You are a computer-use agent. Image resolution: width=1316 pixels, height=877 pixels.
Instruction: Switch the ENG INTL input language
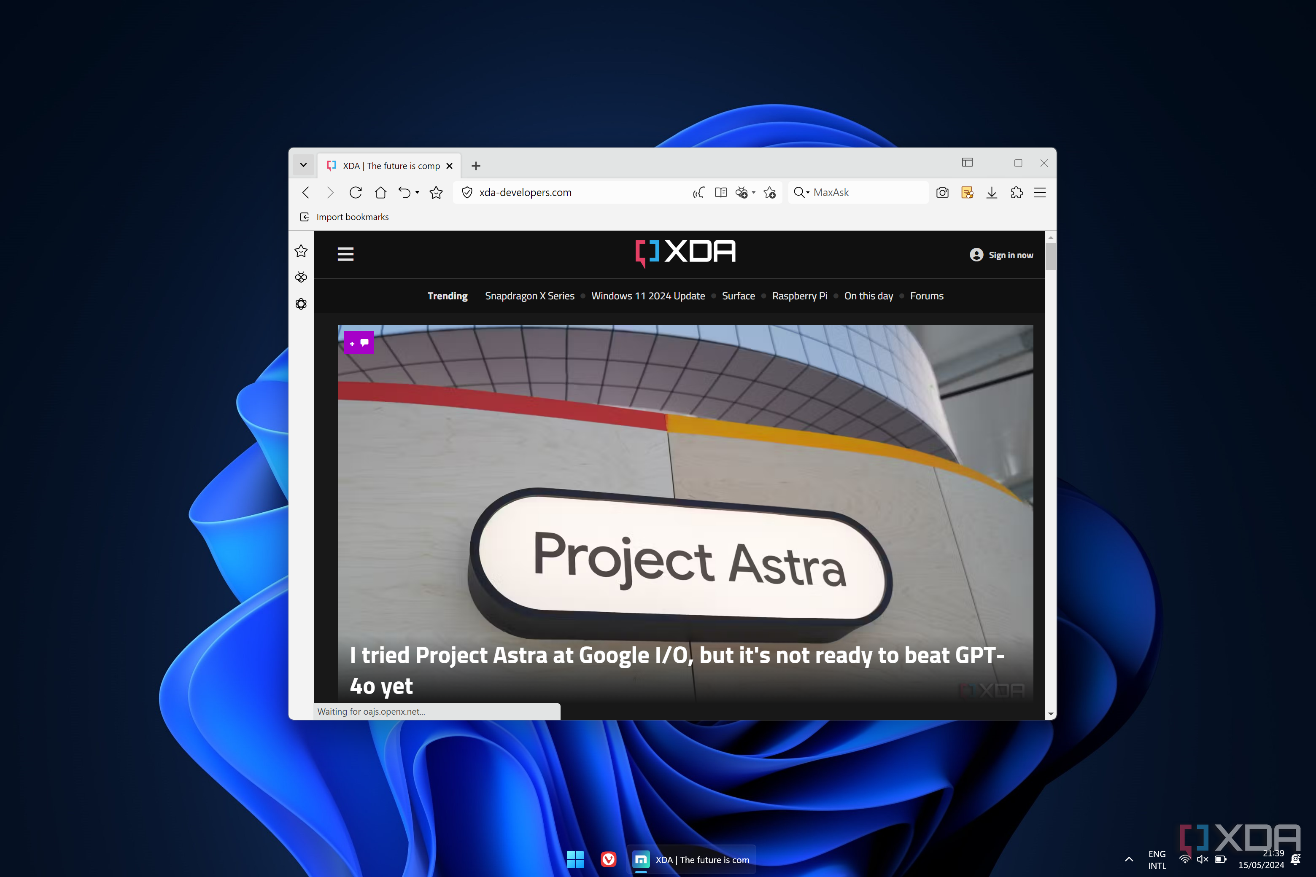coord(1157,860)
